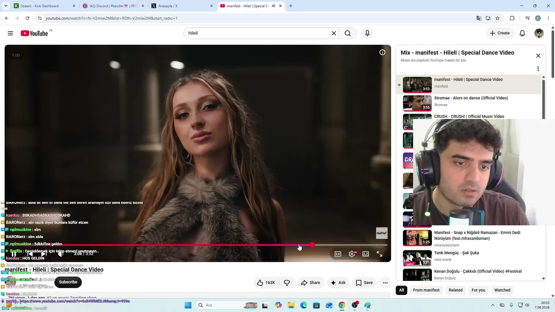The image size is (555, 312).
Task: Install app icon in address bar
Action: coord(488,18)
